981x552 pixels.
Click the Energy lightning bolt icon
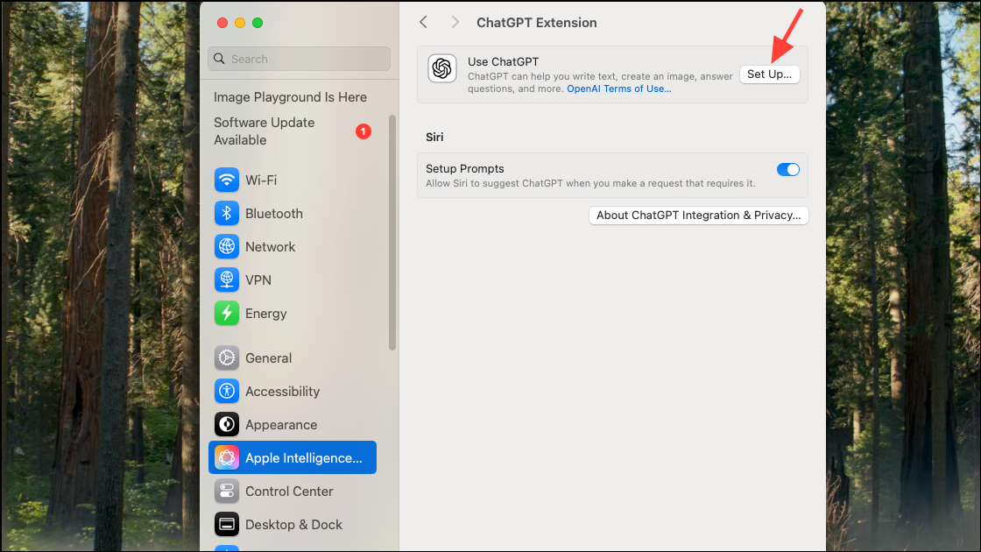(x=227, y=313)
